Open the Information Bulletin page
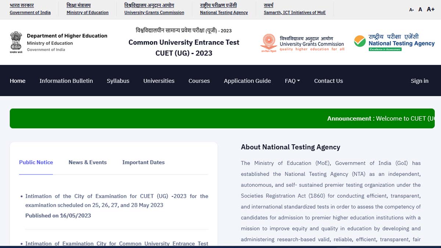The width and height of the screenshot is (441, 248). pos(66,81)
